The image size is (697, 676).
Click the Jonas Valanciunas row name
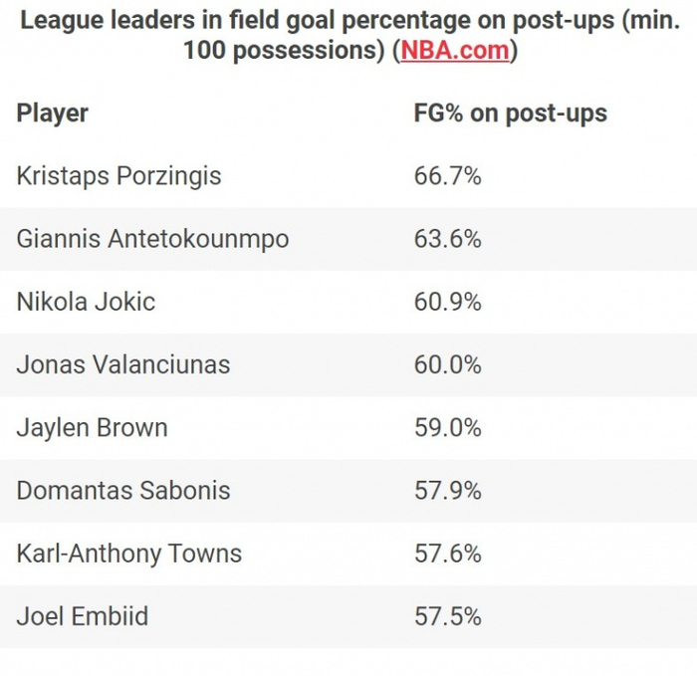tap(122, 364)
